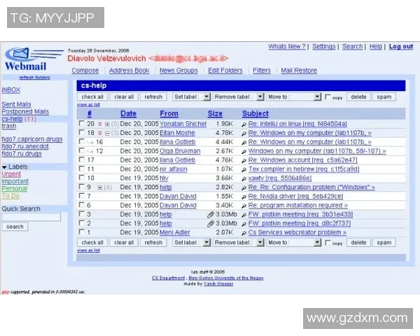This screenshot has width=420, height=336.
Task: Click attachment paperclip icon on message 2
Action: 210,223
